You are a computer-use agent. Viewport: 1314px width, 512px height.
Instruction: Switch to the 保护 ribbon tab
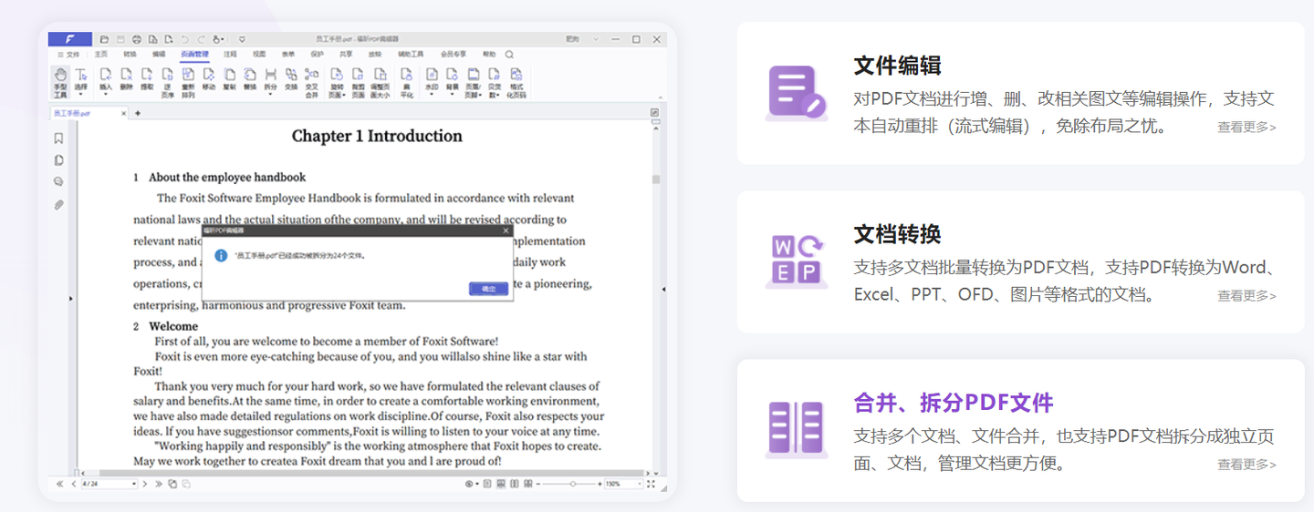tap(317, 55)
